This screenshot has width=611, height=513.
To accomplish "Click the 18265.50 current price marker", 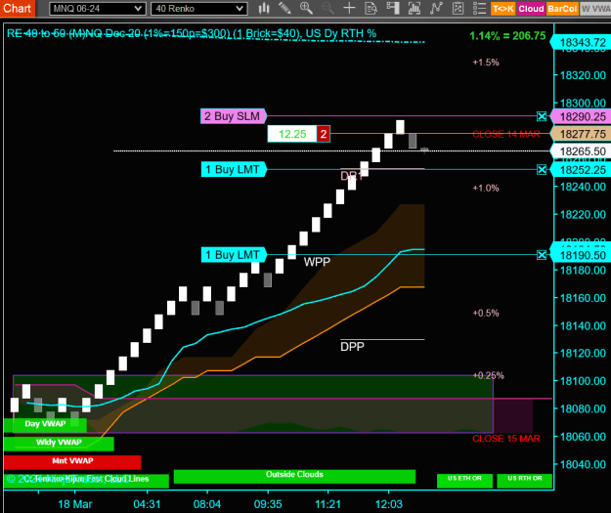I will (x=583, y=151).
